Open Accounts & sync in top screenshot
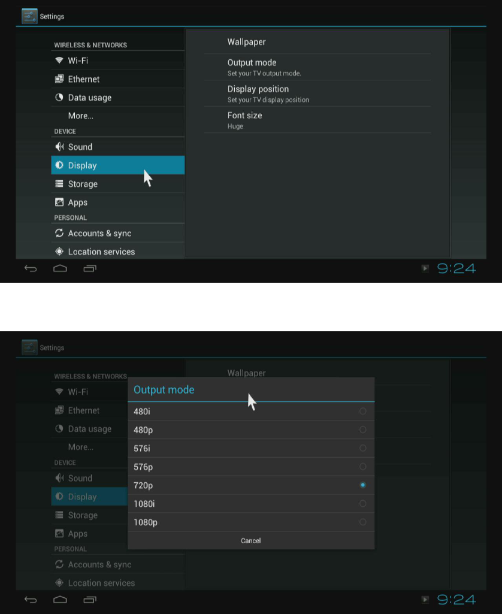 (118, 233)
